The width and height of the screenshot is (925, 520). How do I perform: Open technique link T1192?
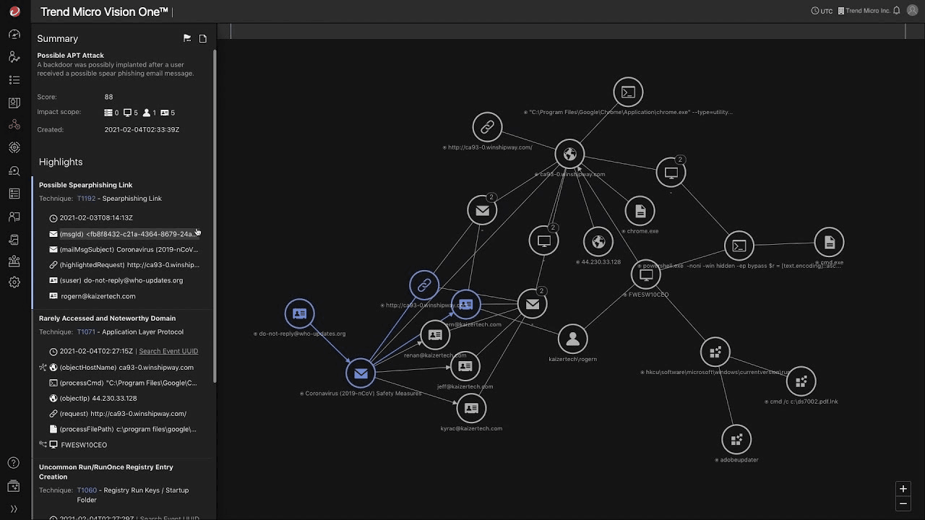pyautogui.click(x=86, y=199)
